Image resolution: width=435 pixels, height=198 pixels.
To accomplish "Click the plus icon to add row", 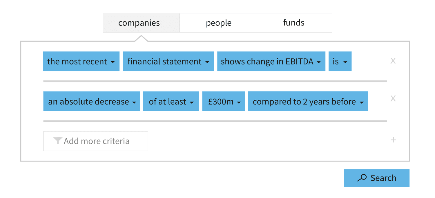I will [x=393, y=140].
